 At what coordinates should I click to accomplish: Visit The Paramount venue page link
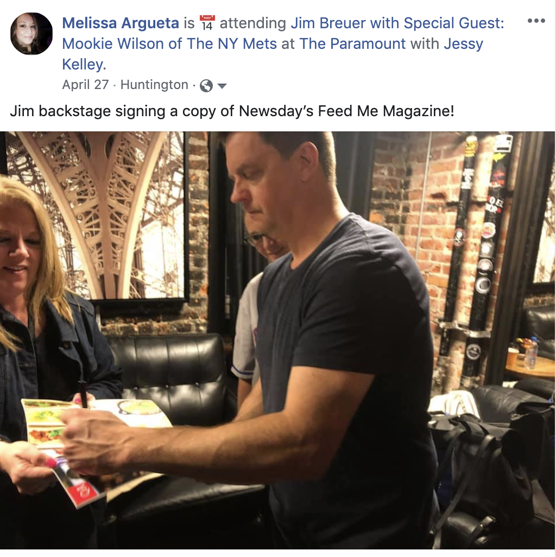pos(352,43)
